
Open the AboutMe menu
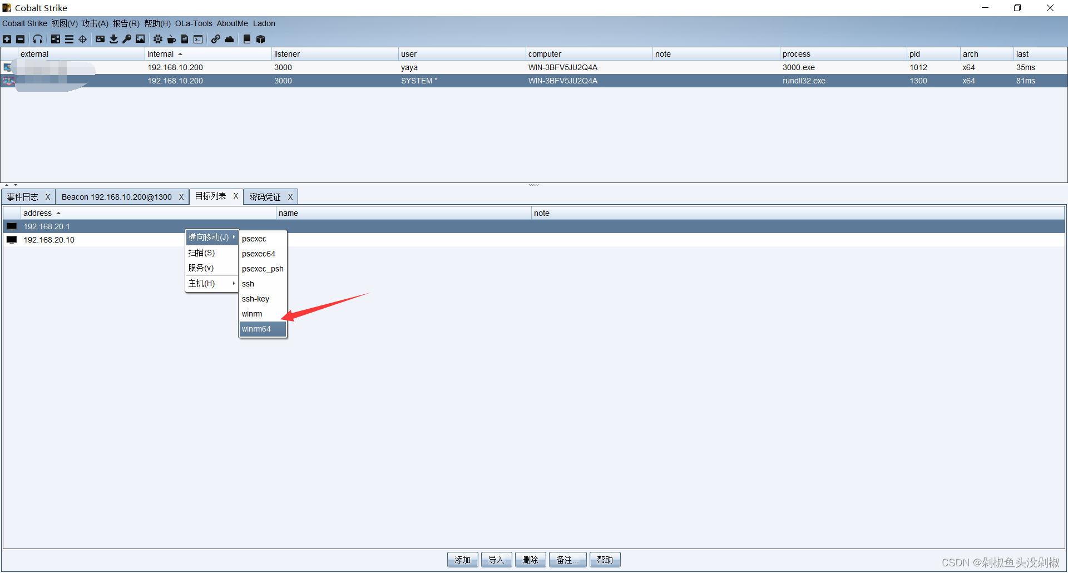[233, 23]
